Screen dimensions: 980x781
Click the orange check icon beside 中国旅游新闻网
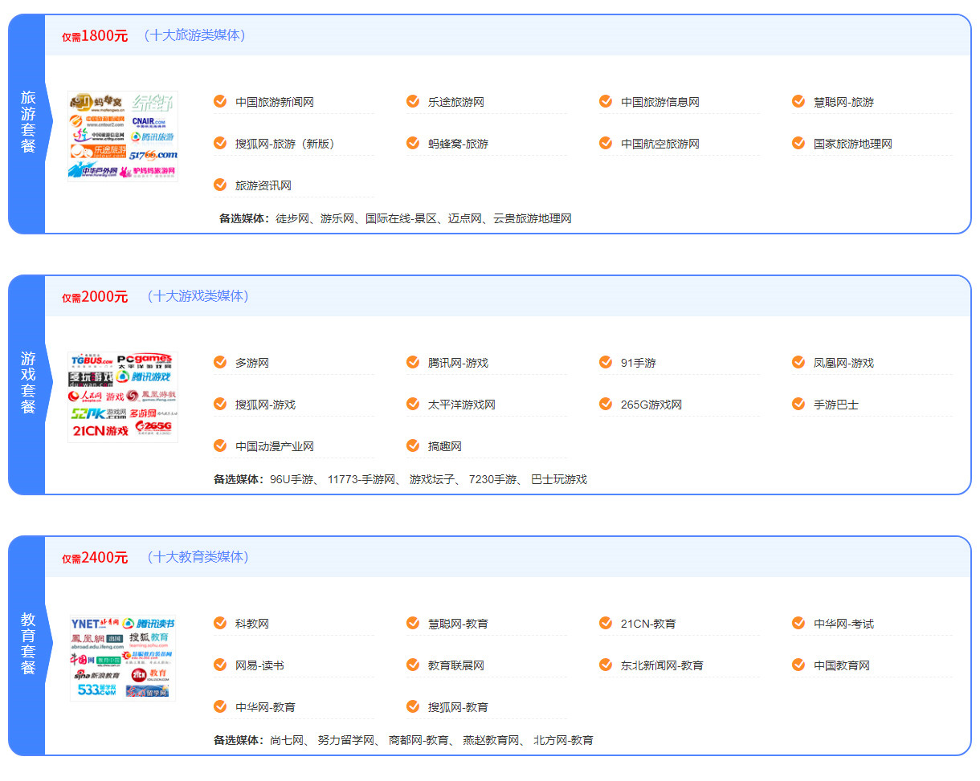[x=220, y=101]
